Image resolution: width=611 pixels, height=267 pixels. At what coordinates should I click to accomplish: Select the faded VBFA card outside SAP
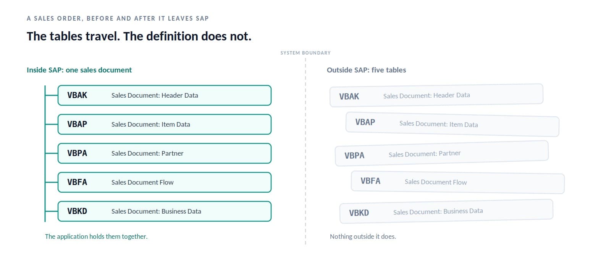click(458, 182)
